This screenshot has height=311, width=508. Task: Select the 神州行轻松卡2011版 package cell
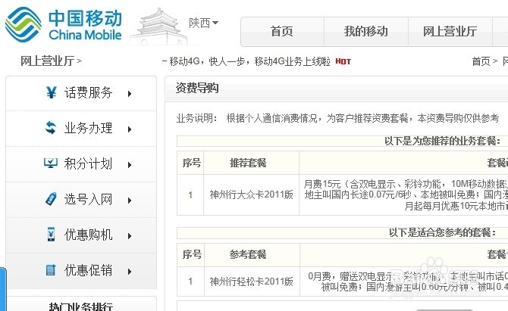coord(252,281)
